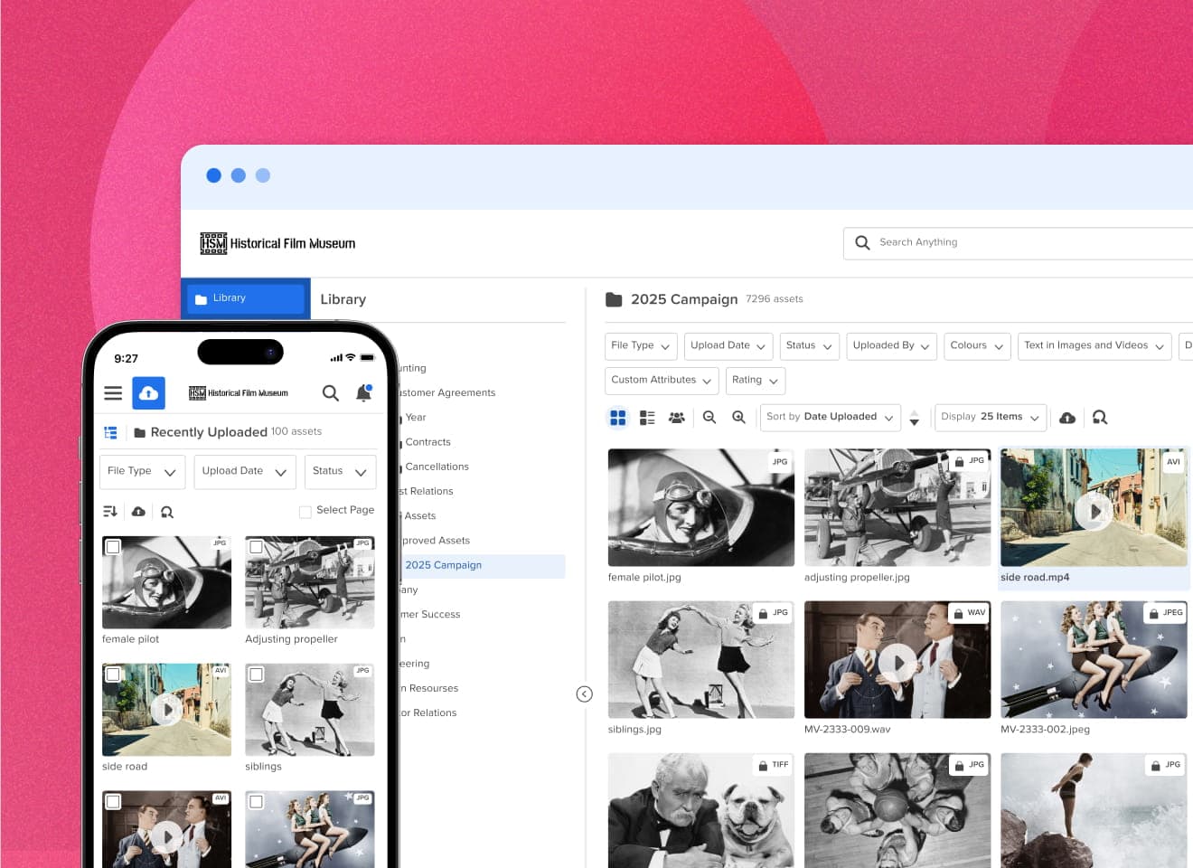Open the hamburger menu on phone

113,393
